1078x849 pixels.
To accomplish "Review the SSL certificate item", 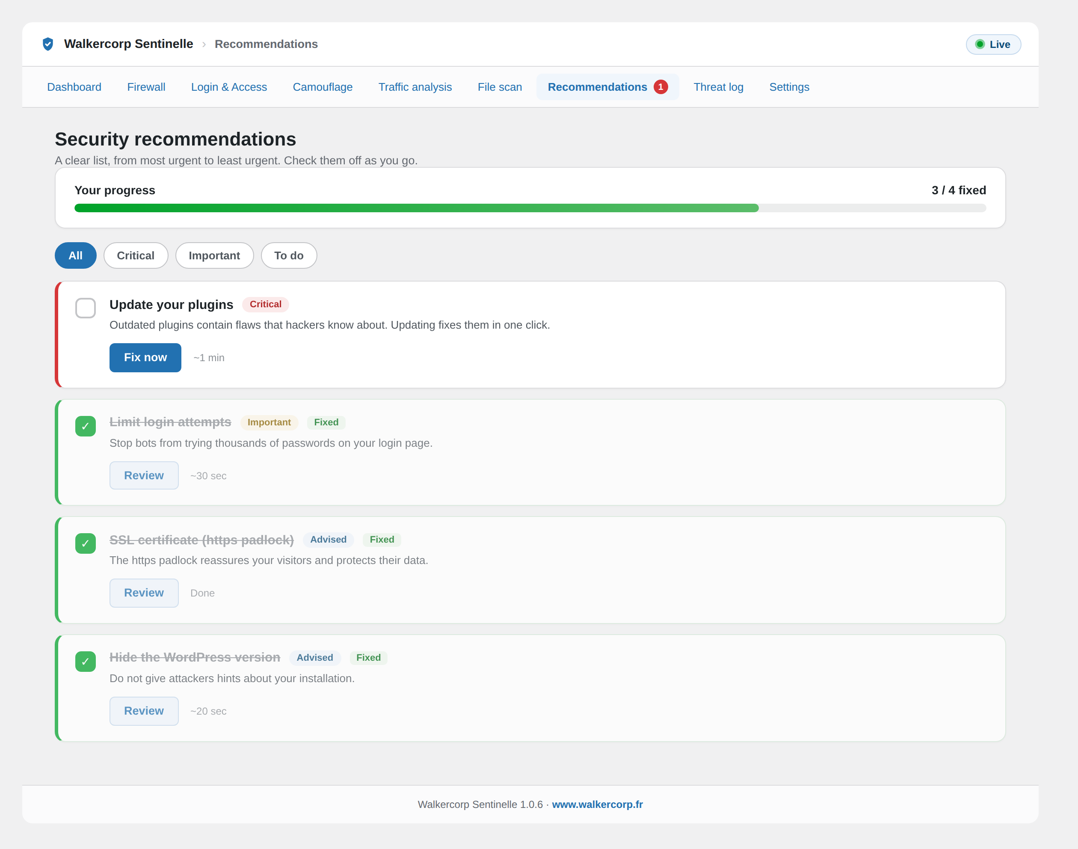I will tap(144, 593).
